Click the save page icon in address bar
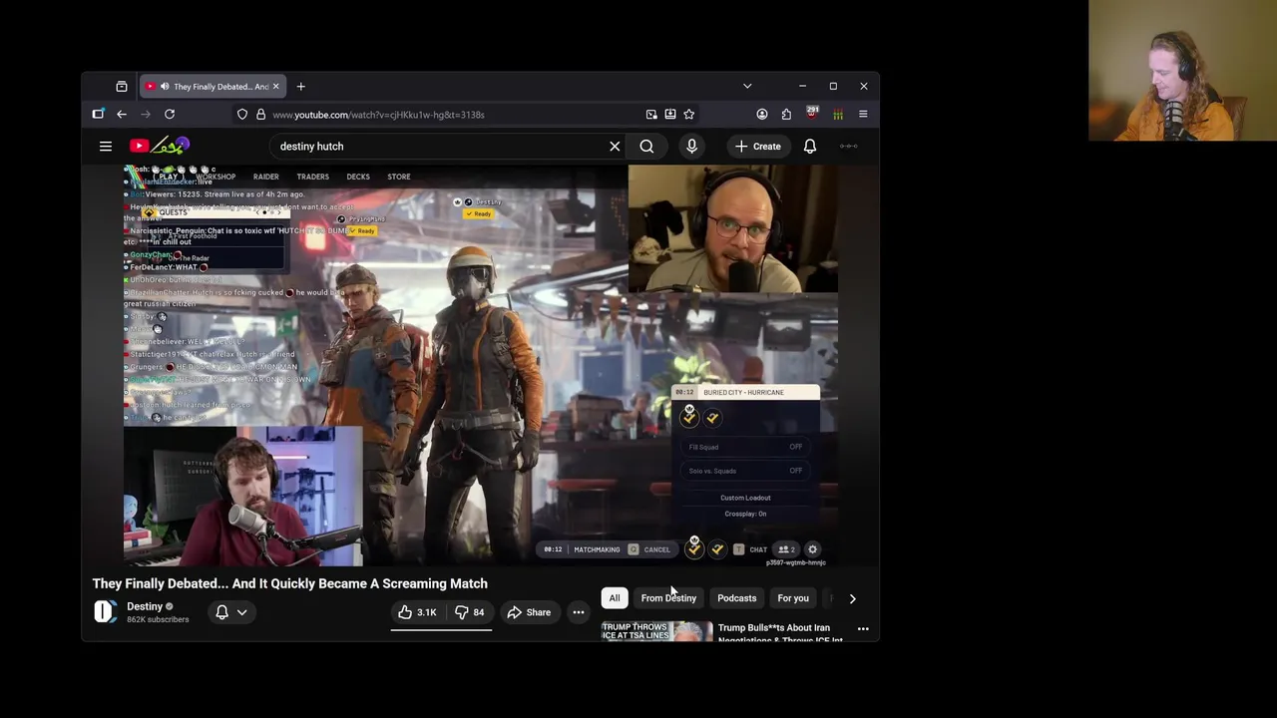 670,115
